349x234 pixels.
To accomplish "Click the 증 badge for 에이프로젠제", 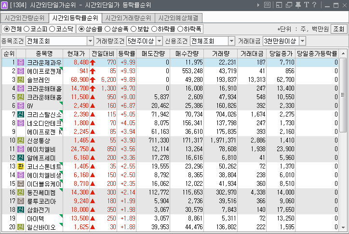I will 21,71.
